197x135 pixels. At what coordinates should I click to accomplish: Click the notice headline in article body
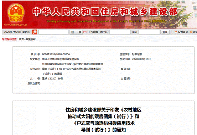point(103,120)
